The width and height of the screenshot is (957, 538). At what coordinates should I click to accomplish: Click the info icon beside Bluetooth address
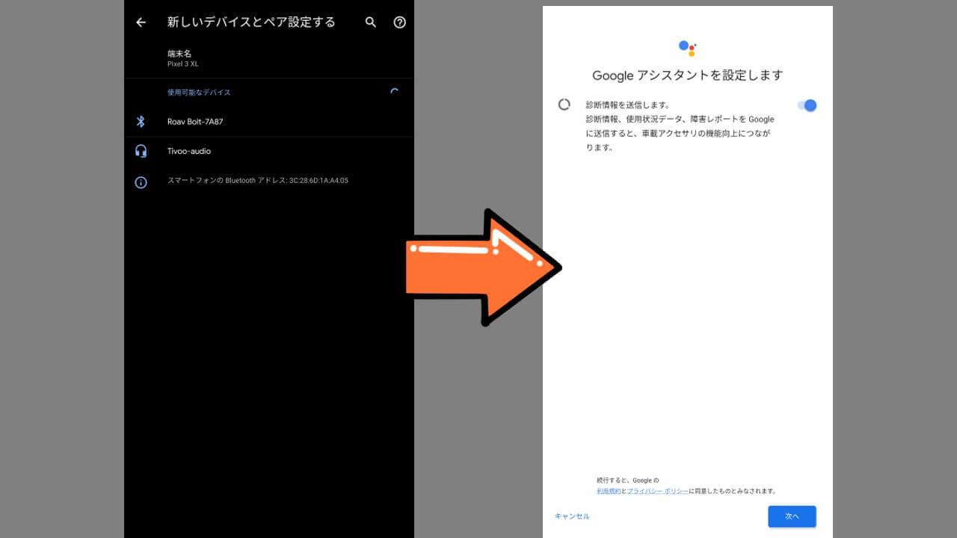coord(141,182)
